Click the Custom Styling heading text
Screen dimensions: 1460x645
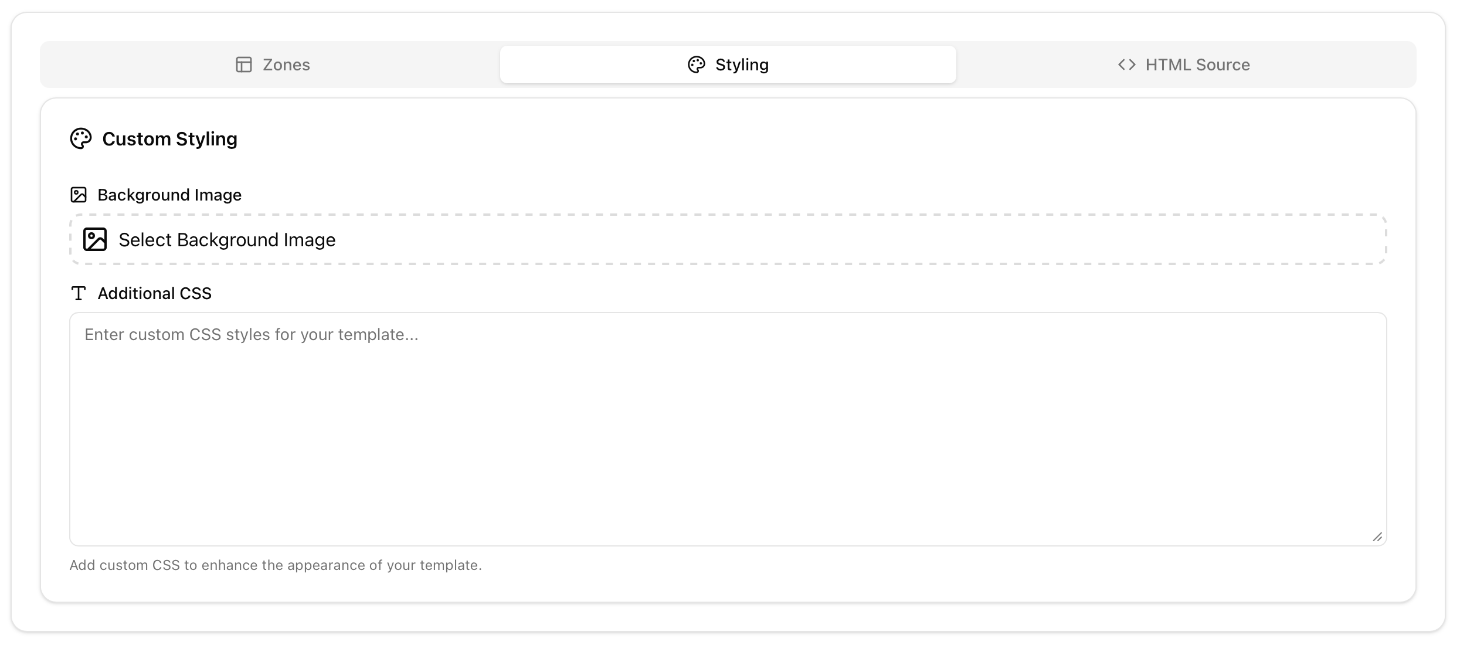pyautogui.click(x=169, y=139)
